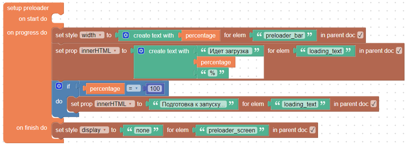Viewport: 409px width, 148px height.
Task: Select the setup preloader block header
Action: (x=28, y=8)
